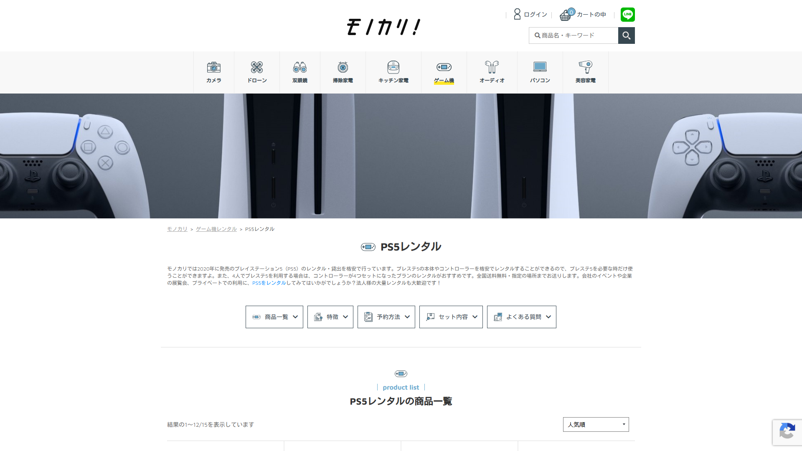Open the 双眼鏡 binoculars category icon
The width and height of the screenshot is (802, 451).
coord(299,67)
